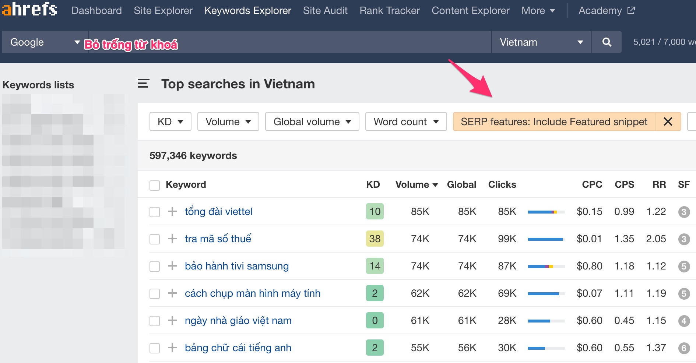Viewport: 696px width, 363px height.
Task: Open SERP features badge for tra mã số thuế
Action: (x=684, y=239)
